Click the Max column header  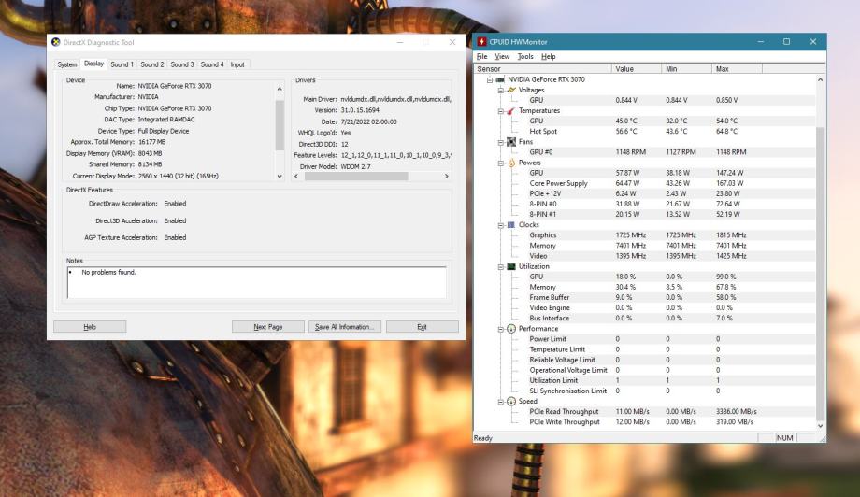[738, 69]
